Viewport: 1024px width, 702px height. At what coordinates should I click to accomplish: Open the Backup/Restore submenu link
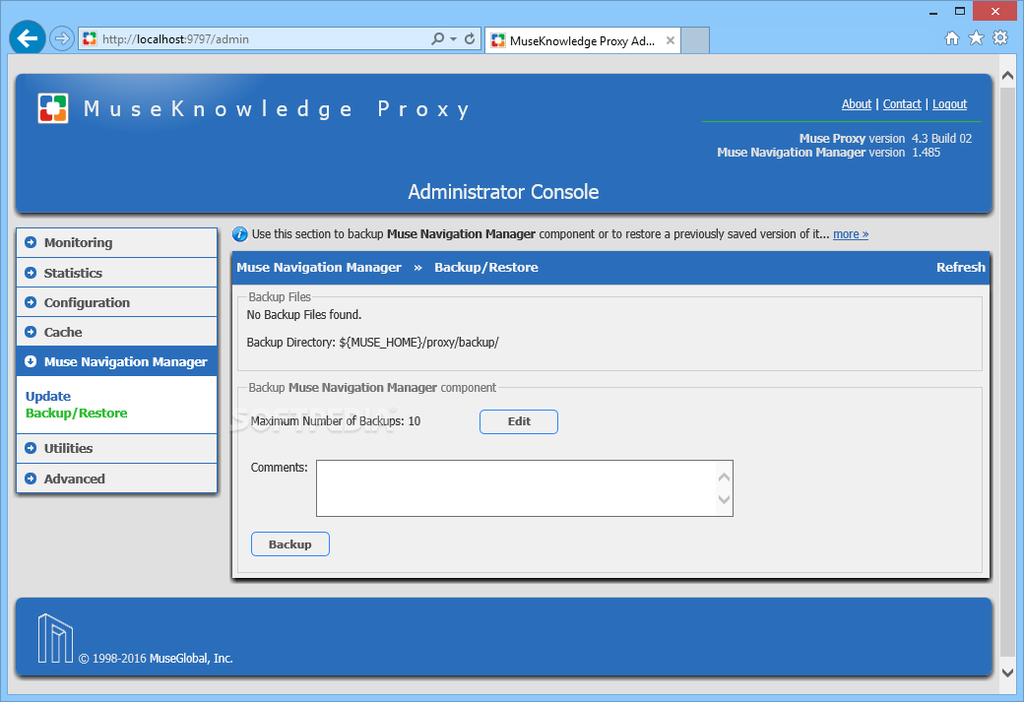[x=77, y=413]
